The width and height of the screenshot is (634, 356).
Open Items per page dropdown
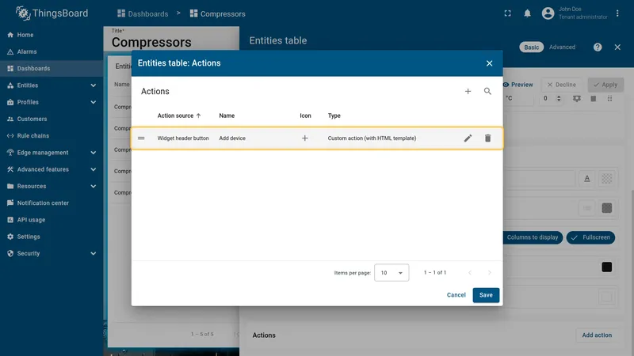[391, 273]
